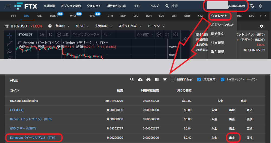Open the Ethereum（イーサリアム）(ETH) coin link
This screenshot has height=143, width=271.
tap(33, 138)
